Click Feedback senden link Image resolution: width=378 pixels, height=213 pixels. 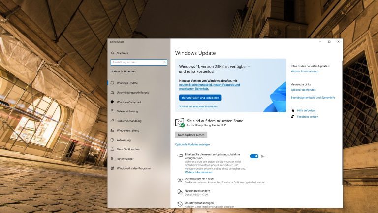[x=308, y=117]
